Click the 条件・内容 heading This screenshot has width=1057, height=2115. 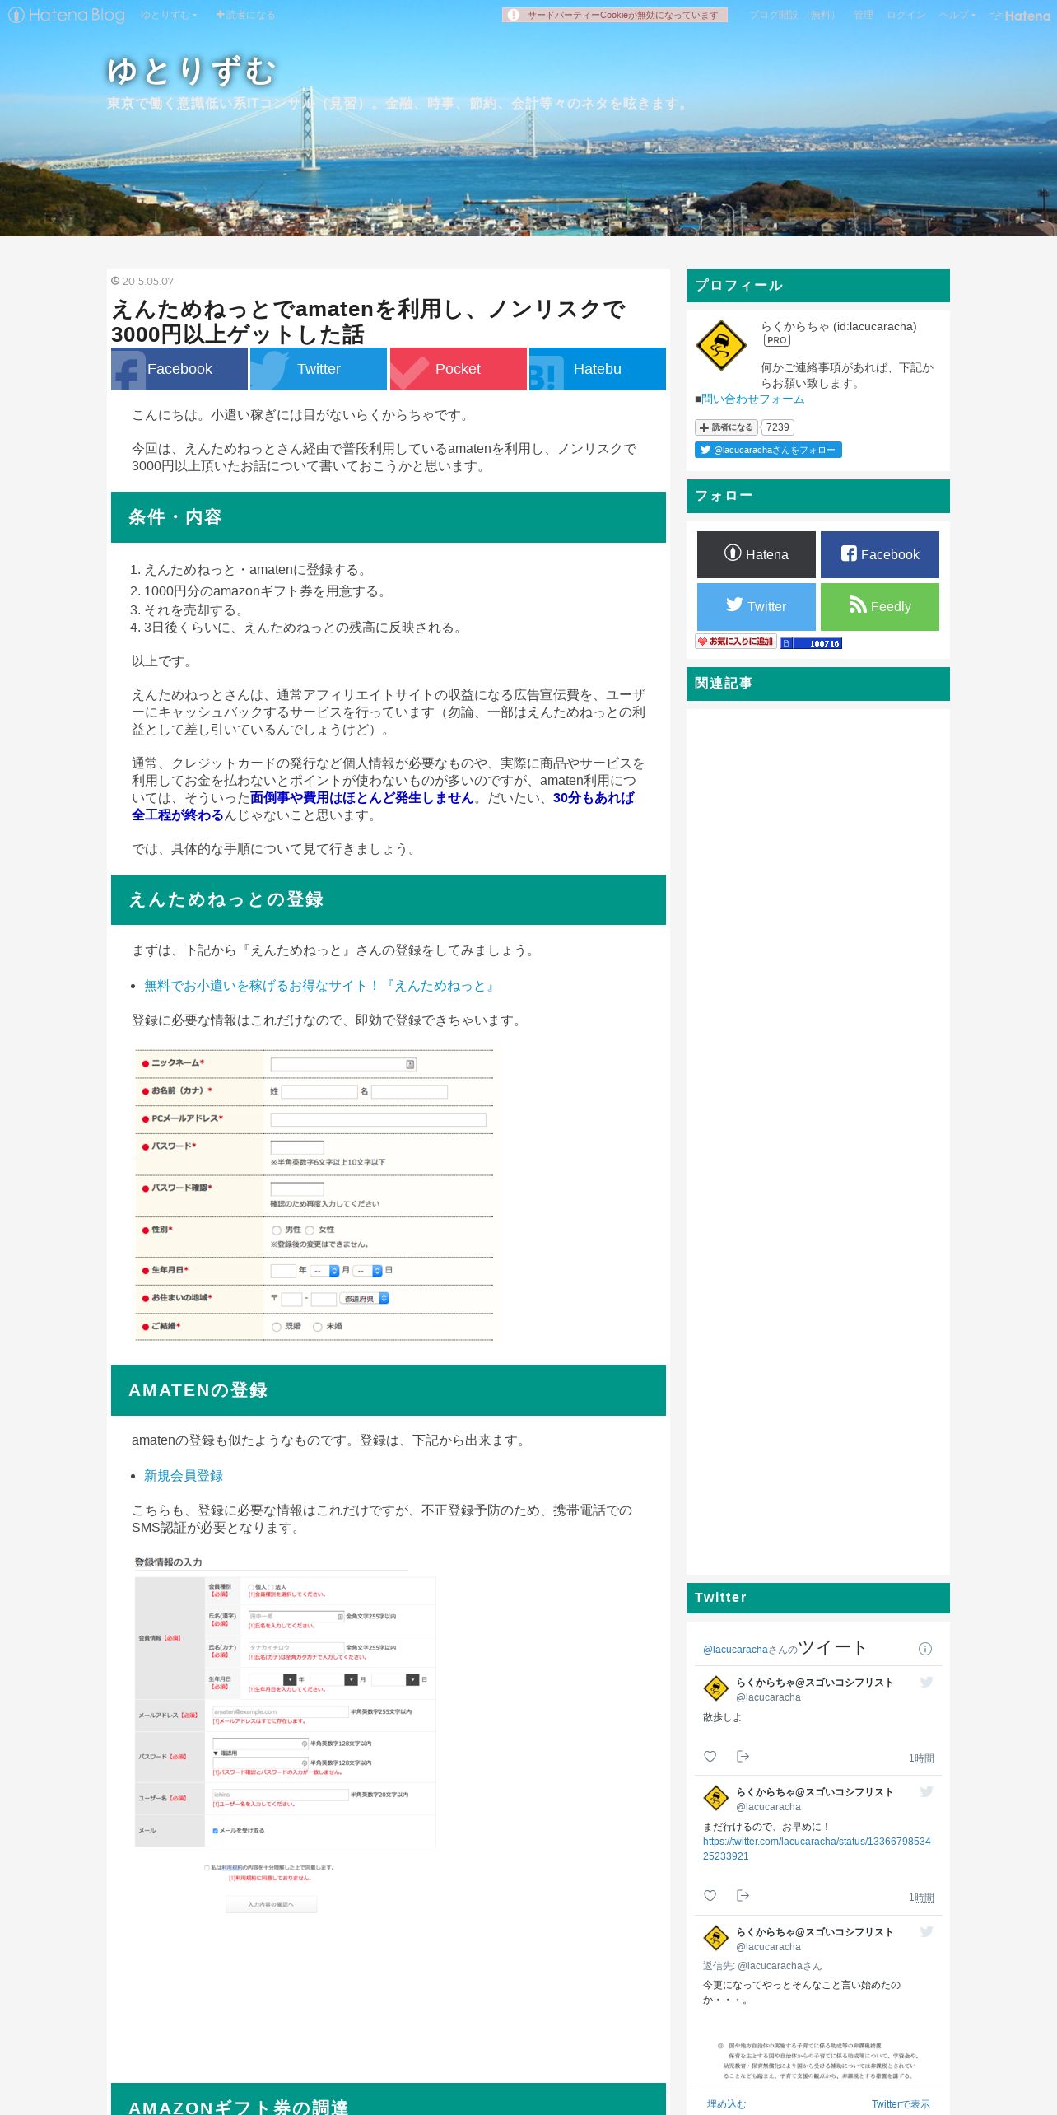point(389,517)
